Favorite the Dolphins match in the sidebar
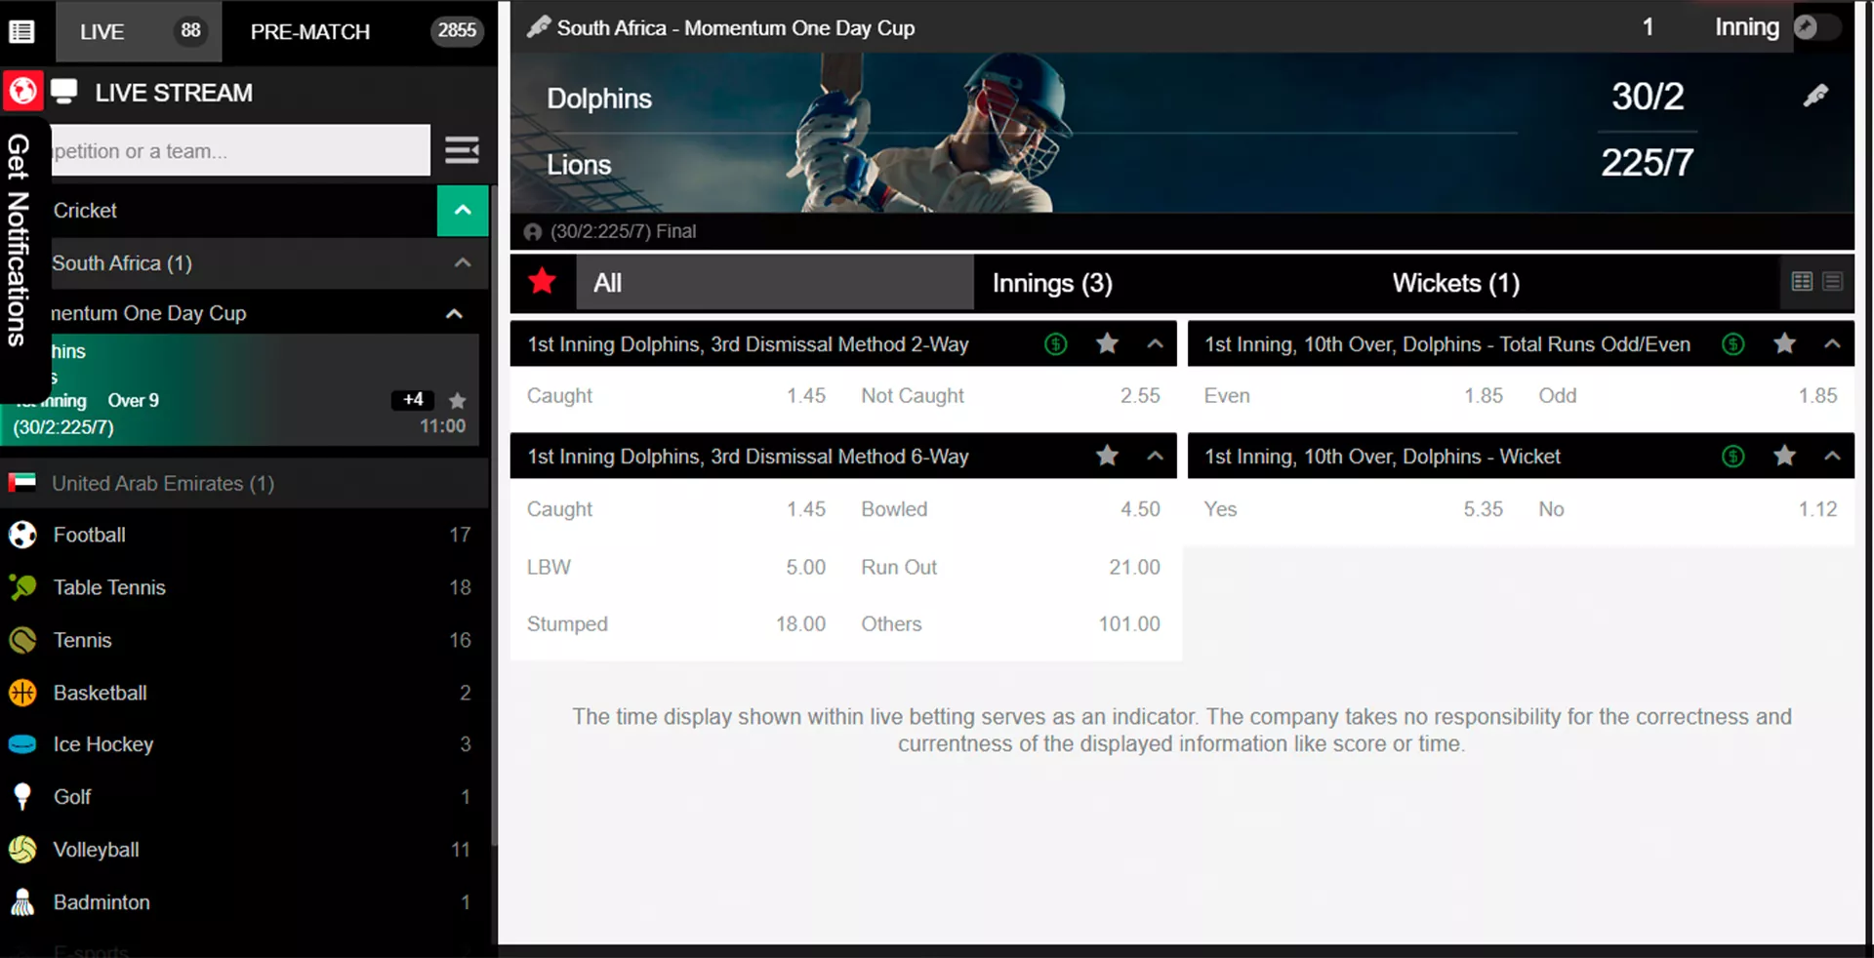This screenshot has width=1874, height=958. click(455, 400)
